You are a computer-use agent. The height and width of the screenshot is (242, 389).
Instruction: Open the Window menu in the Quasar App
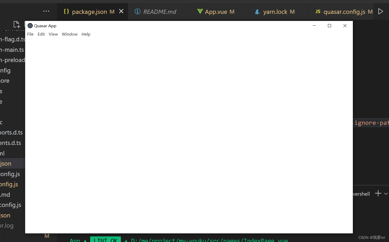(69, 34)
